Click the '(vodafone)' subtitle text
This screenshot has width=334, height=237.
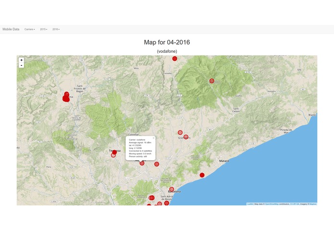[167, 51]
